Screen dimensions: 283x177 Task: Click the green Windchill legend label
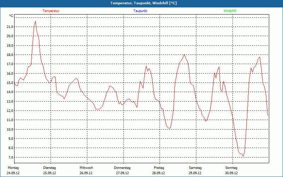pos(230,11)
